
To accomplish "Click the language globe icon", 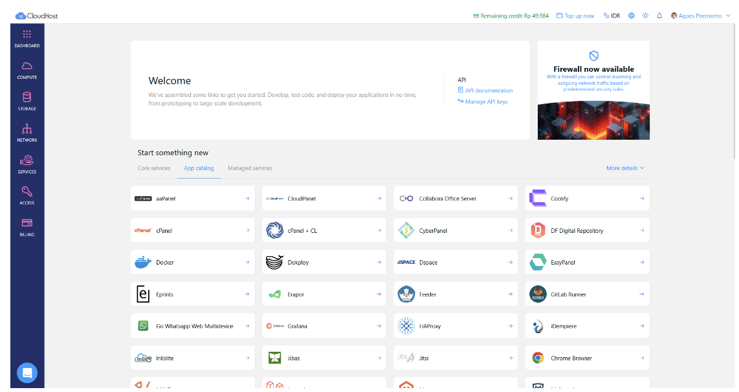I will pos(631,16).
